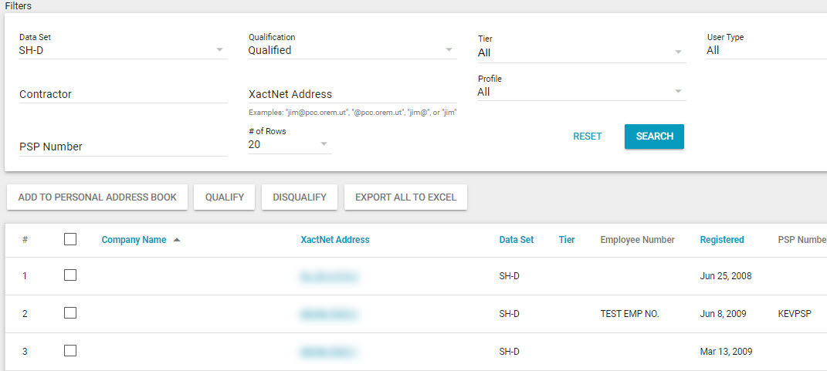Focus the Contractor input field
The image size is (827, 371).
pyautogui.click(x=123, y=94)
